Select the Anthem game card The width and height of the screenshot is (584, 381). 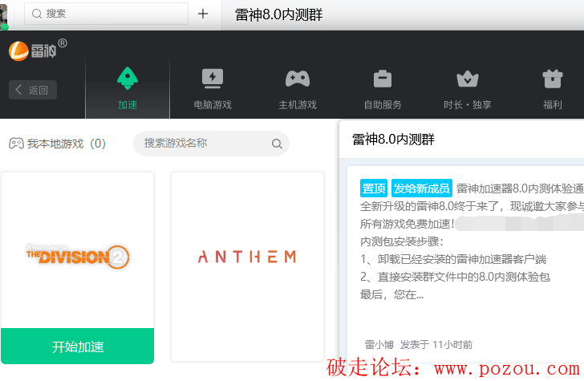click(247, 257)
